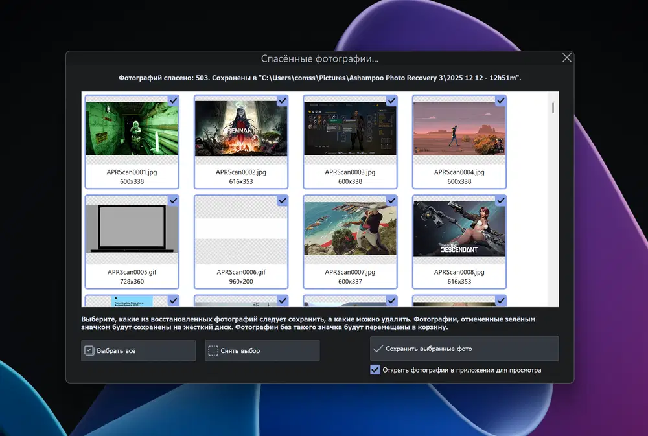The width and height of the screenshot is (648, 436).
Task: Toggle the APRScan0008.gif corner checkmark
Action: pos(500,201)
